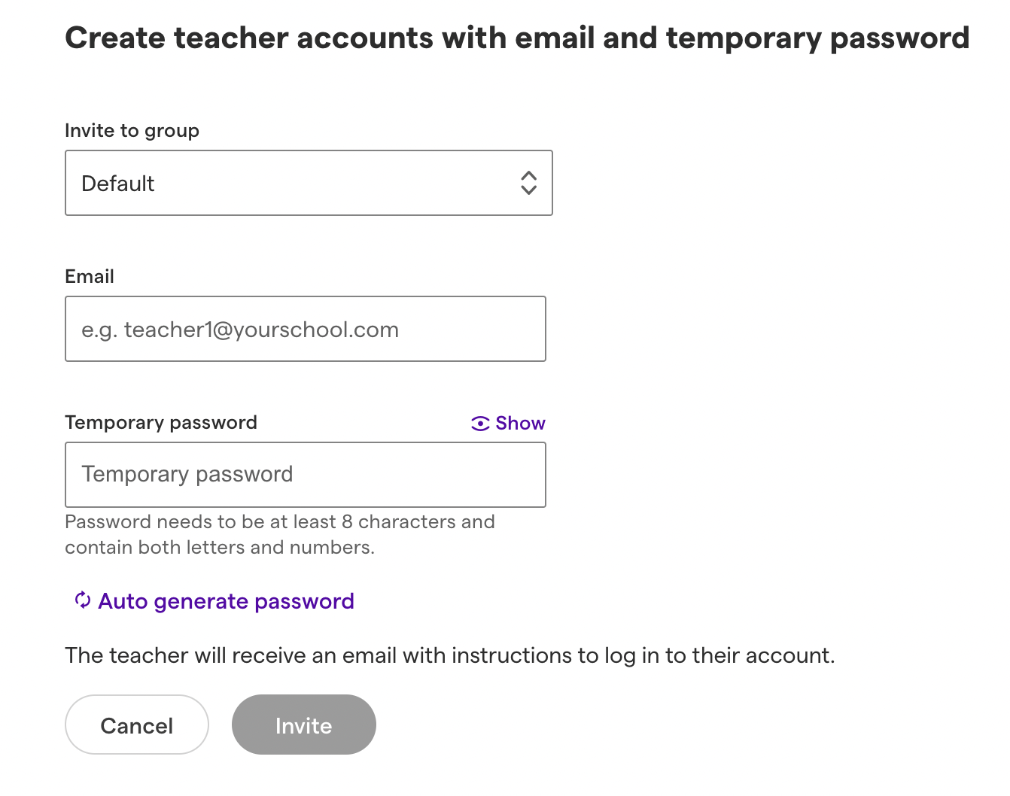Click the Email field label
The height and width of the screenshot is (796, 1010).
click(x=90, y=276)
